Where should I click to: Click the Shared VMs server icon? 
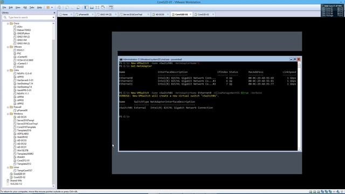pos(8,181)
